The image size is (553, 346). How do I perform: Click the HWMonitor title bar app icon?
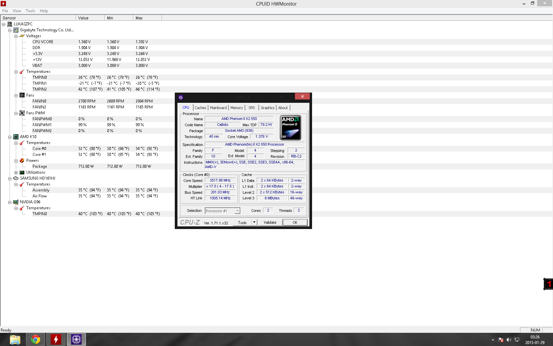(3, 4)
